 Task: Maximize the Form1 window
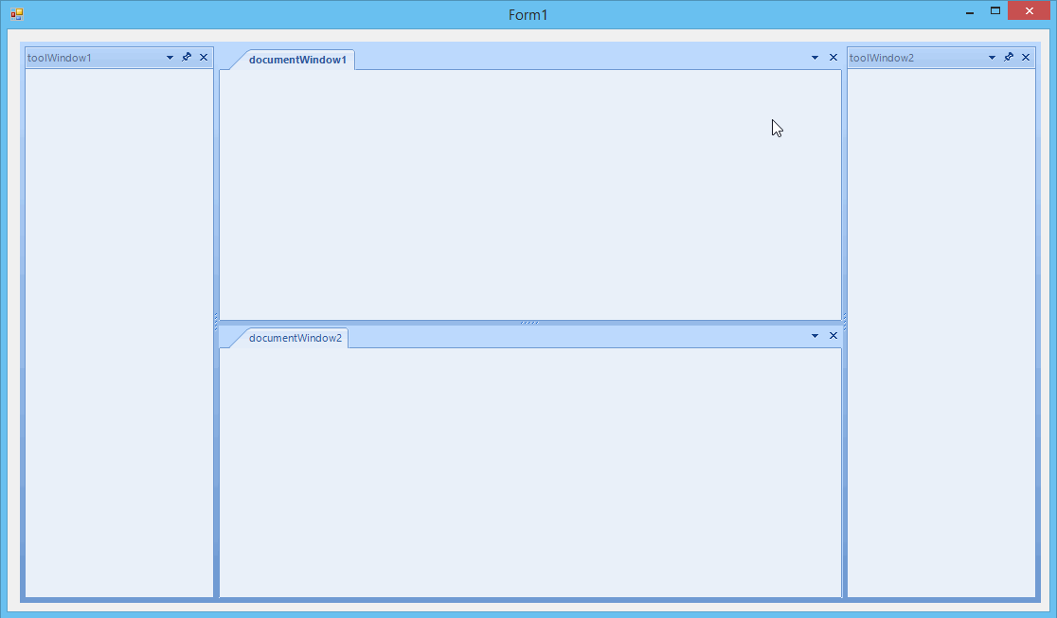(x=995, y=10)
